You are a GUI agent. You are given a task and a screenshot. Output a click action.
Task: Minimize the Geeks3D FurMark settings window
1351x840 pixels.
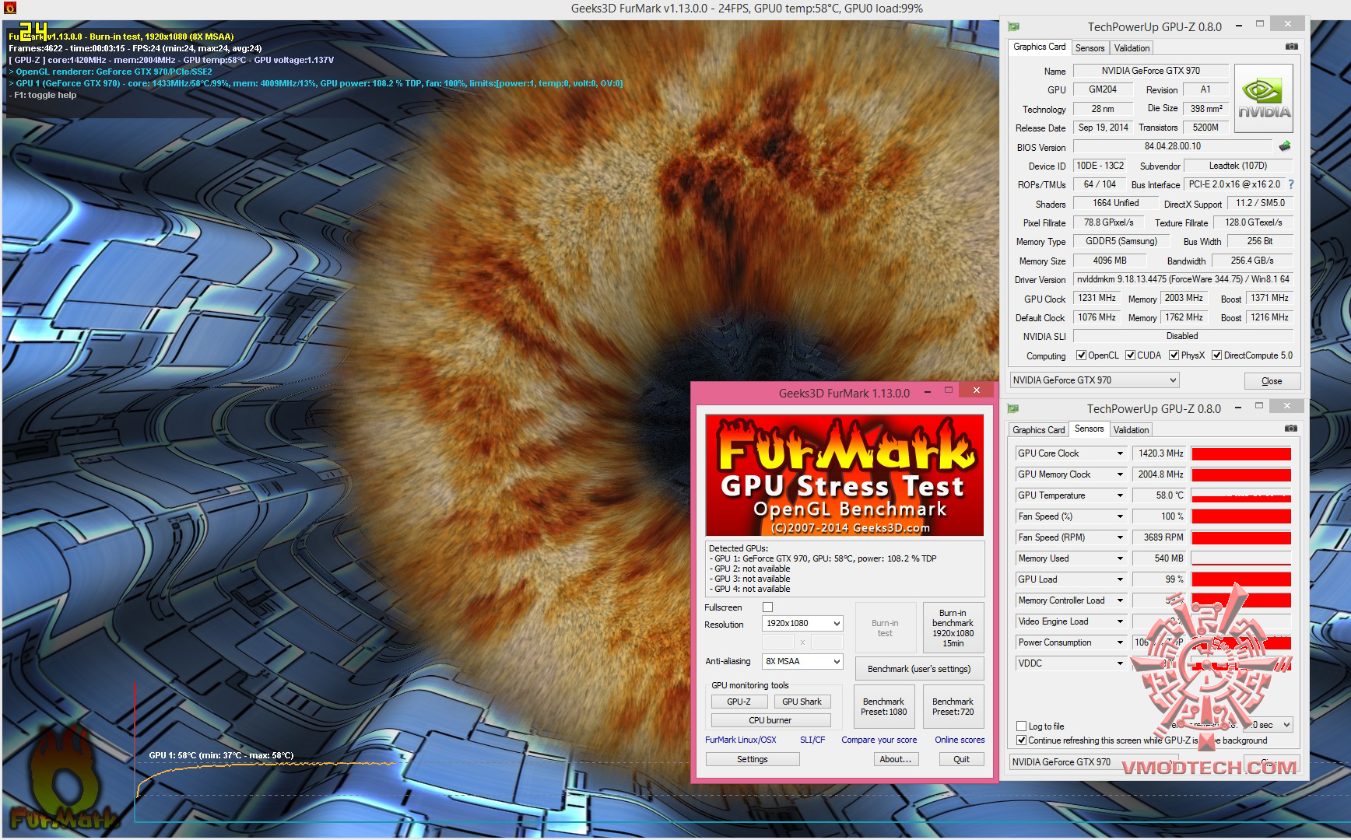coord(928,392)
